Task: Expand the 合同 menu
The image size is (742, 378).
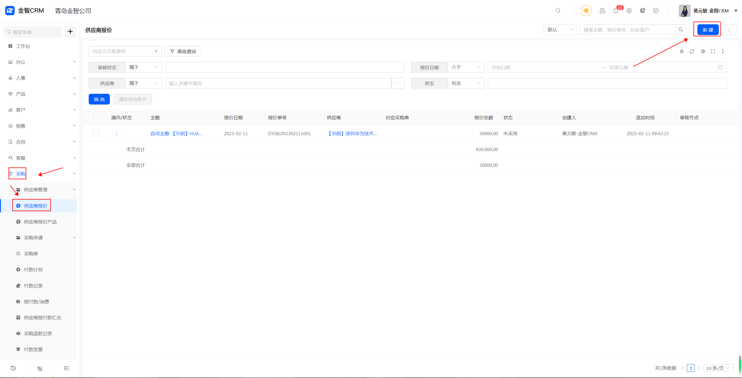Action: 39,142
